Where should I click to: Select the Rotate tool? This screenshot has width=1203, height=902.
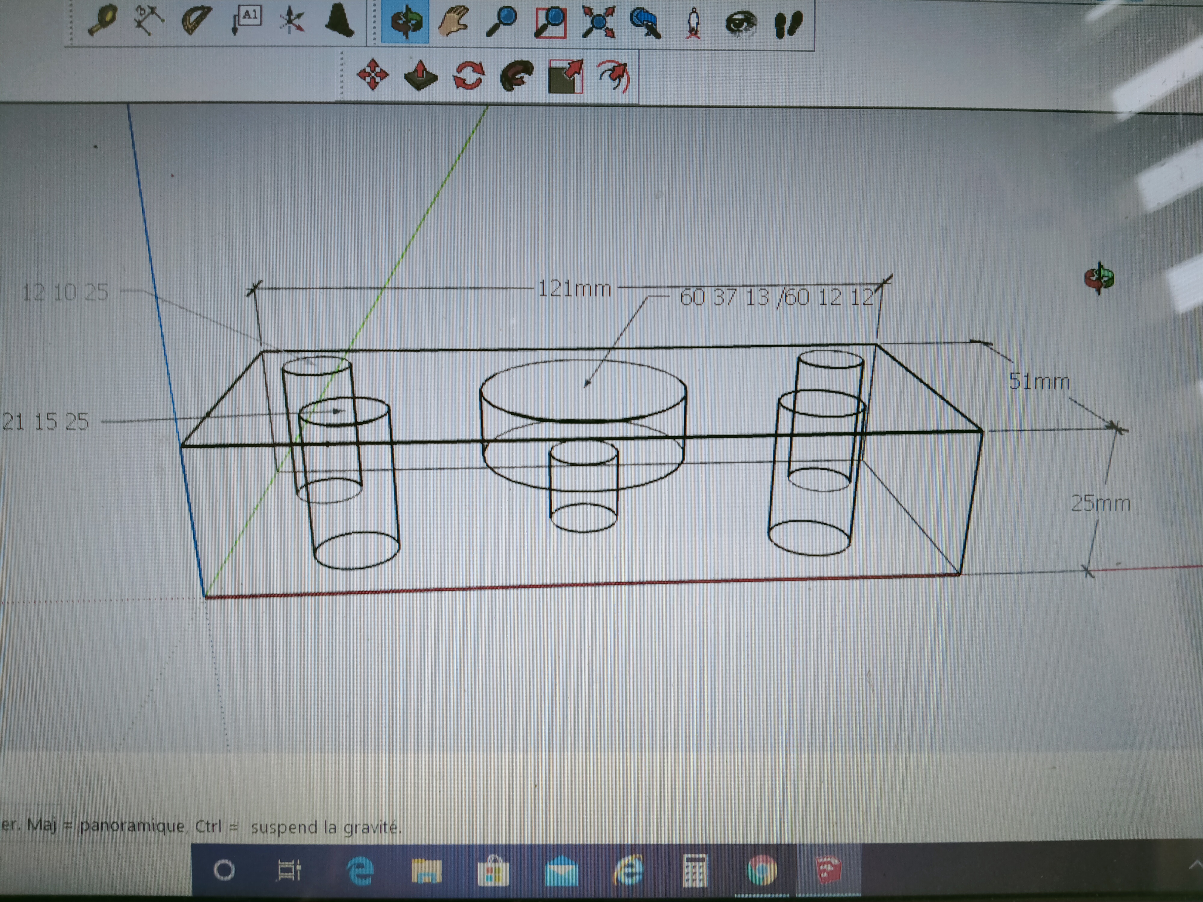pyautogui.click(x=468, y=75)
